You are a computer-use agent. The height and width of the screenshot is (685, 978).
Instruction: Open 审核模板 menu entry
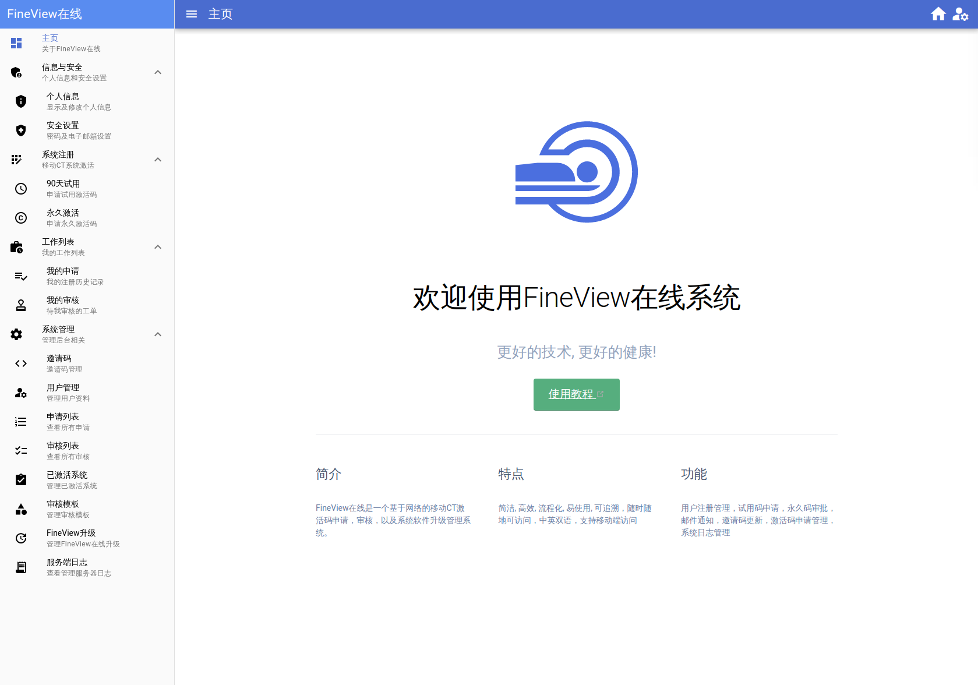coord(87,509)
